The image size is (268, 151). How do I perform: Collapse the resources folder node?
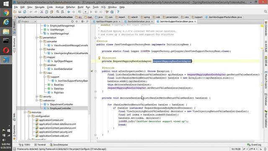pyautogui.click(x=25, y=112)
